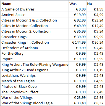Click the € 8,37 Blood Eagle price cell
The height and width of the screenshot is (106, 105).
95,103
